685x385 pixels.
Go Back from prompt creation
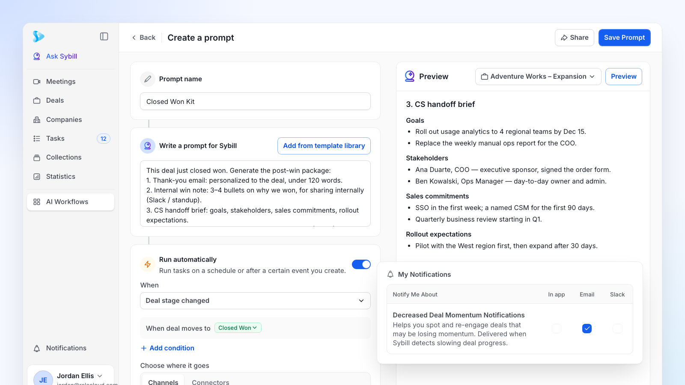coord(143,38)
